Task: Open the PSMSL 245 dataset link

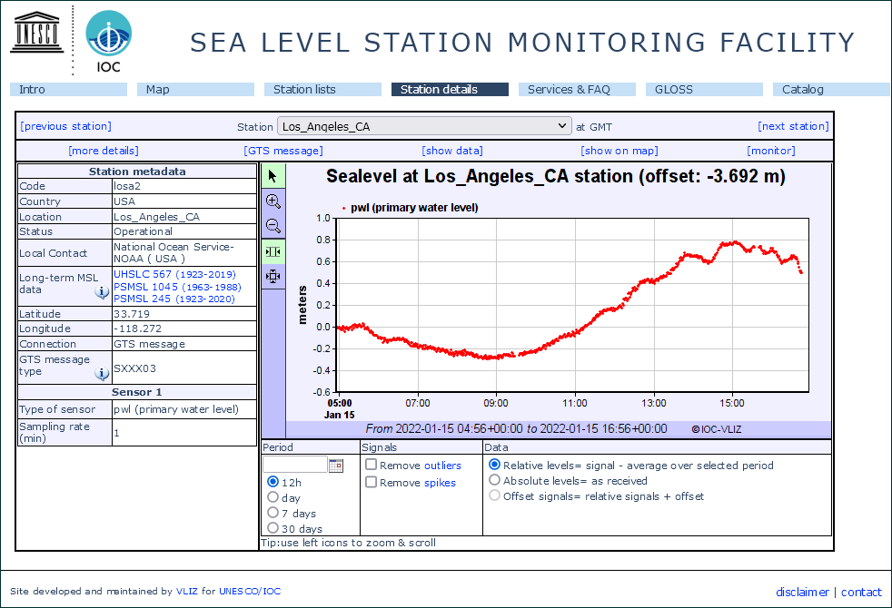Action: pyautogui.click(x=174, y=299)
